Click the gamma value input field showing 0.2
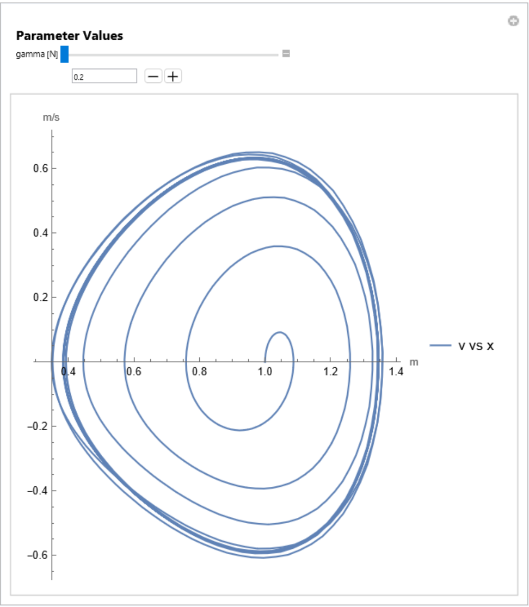Viewport: 529px width, 607px height. (104, 77)
